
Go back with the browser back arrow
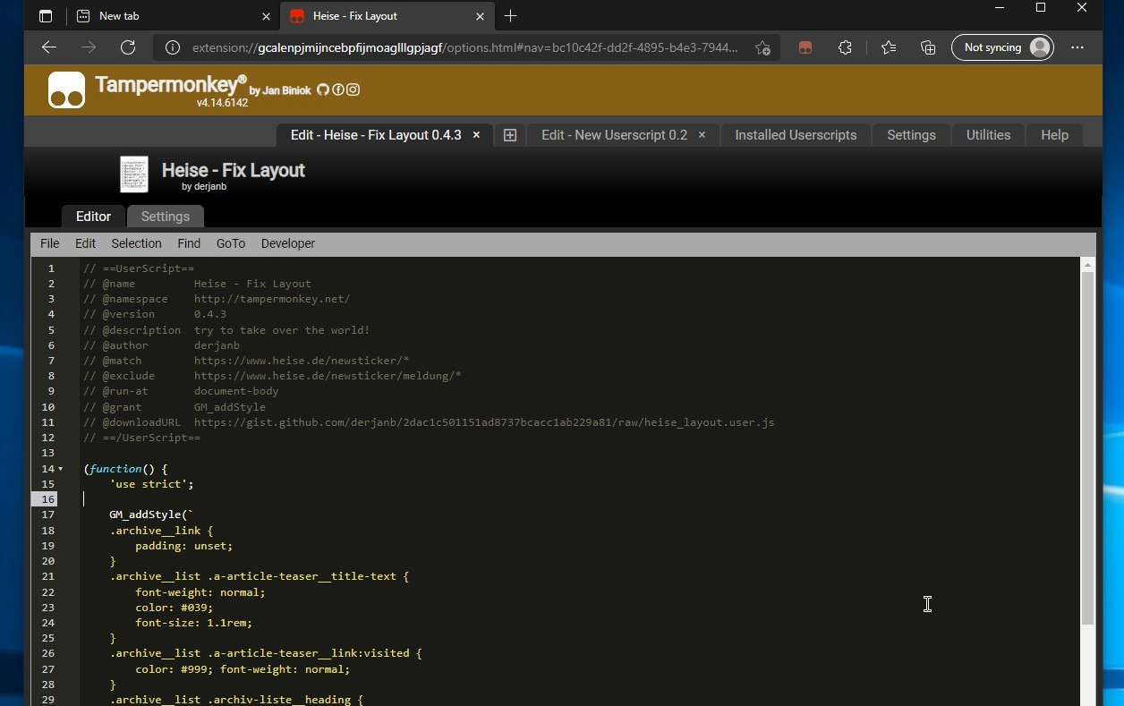(49, 47)
